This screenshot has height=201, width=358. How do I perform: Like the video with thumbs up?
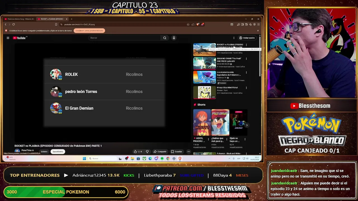[x=138, y=152]
